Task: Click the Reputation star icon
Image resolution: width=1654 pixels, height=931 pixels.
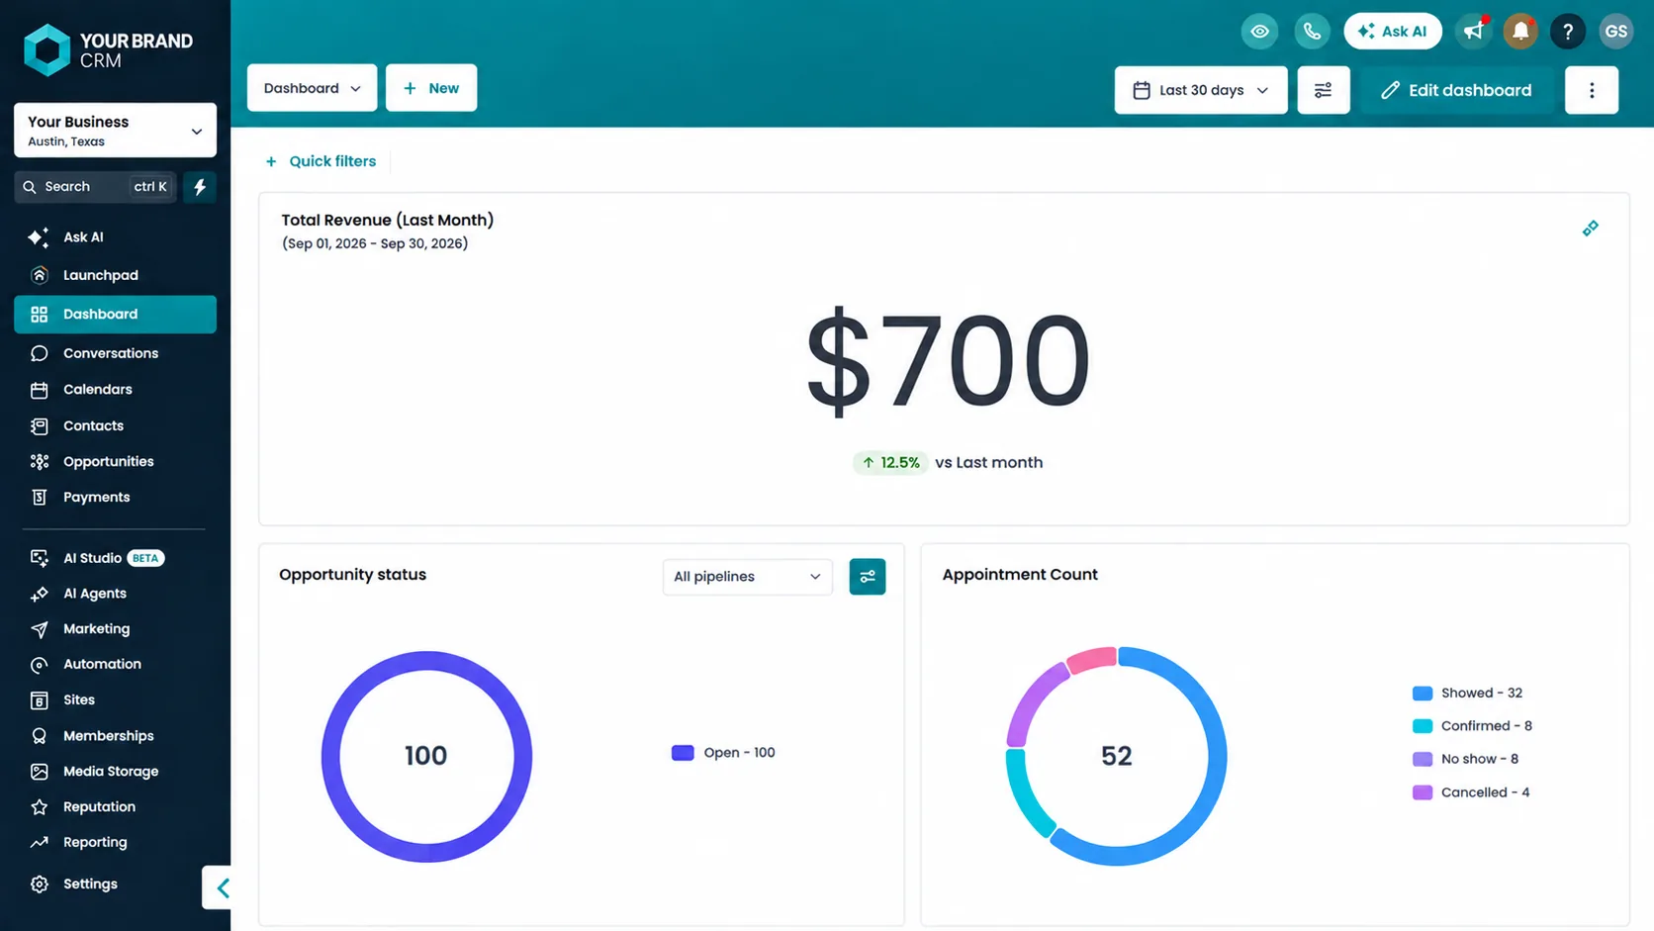Action: (x=40, y=807)
